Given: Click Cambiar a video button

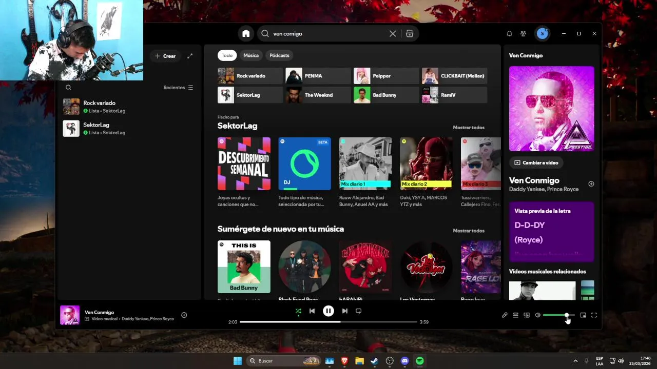Looking at the screenshot, I should [x=536, y=162].
